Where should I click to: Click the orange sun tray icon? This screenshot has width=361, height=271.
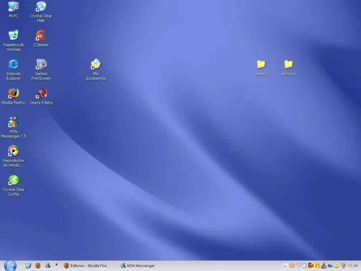click(292, 266)
